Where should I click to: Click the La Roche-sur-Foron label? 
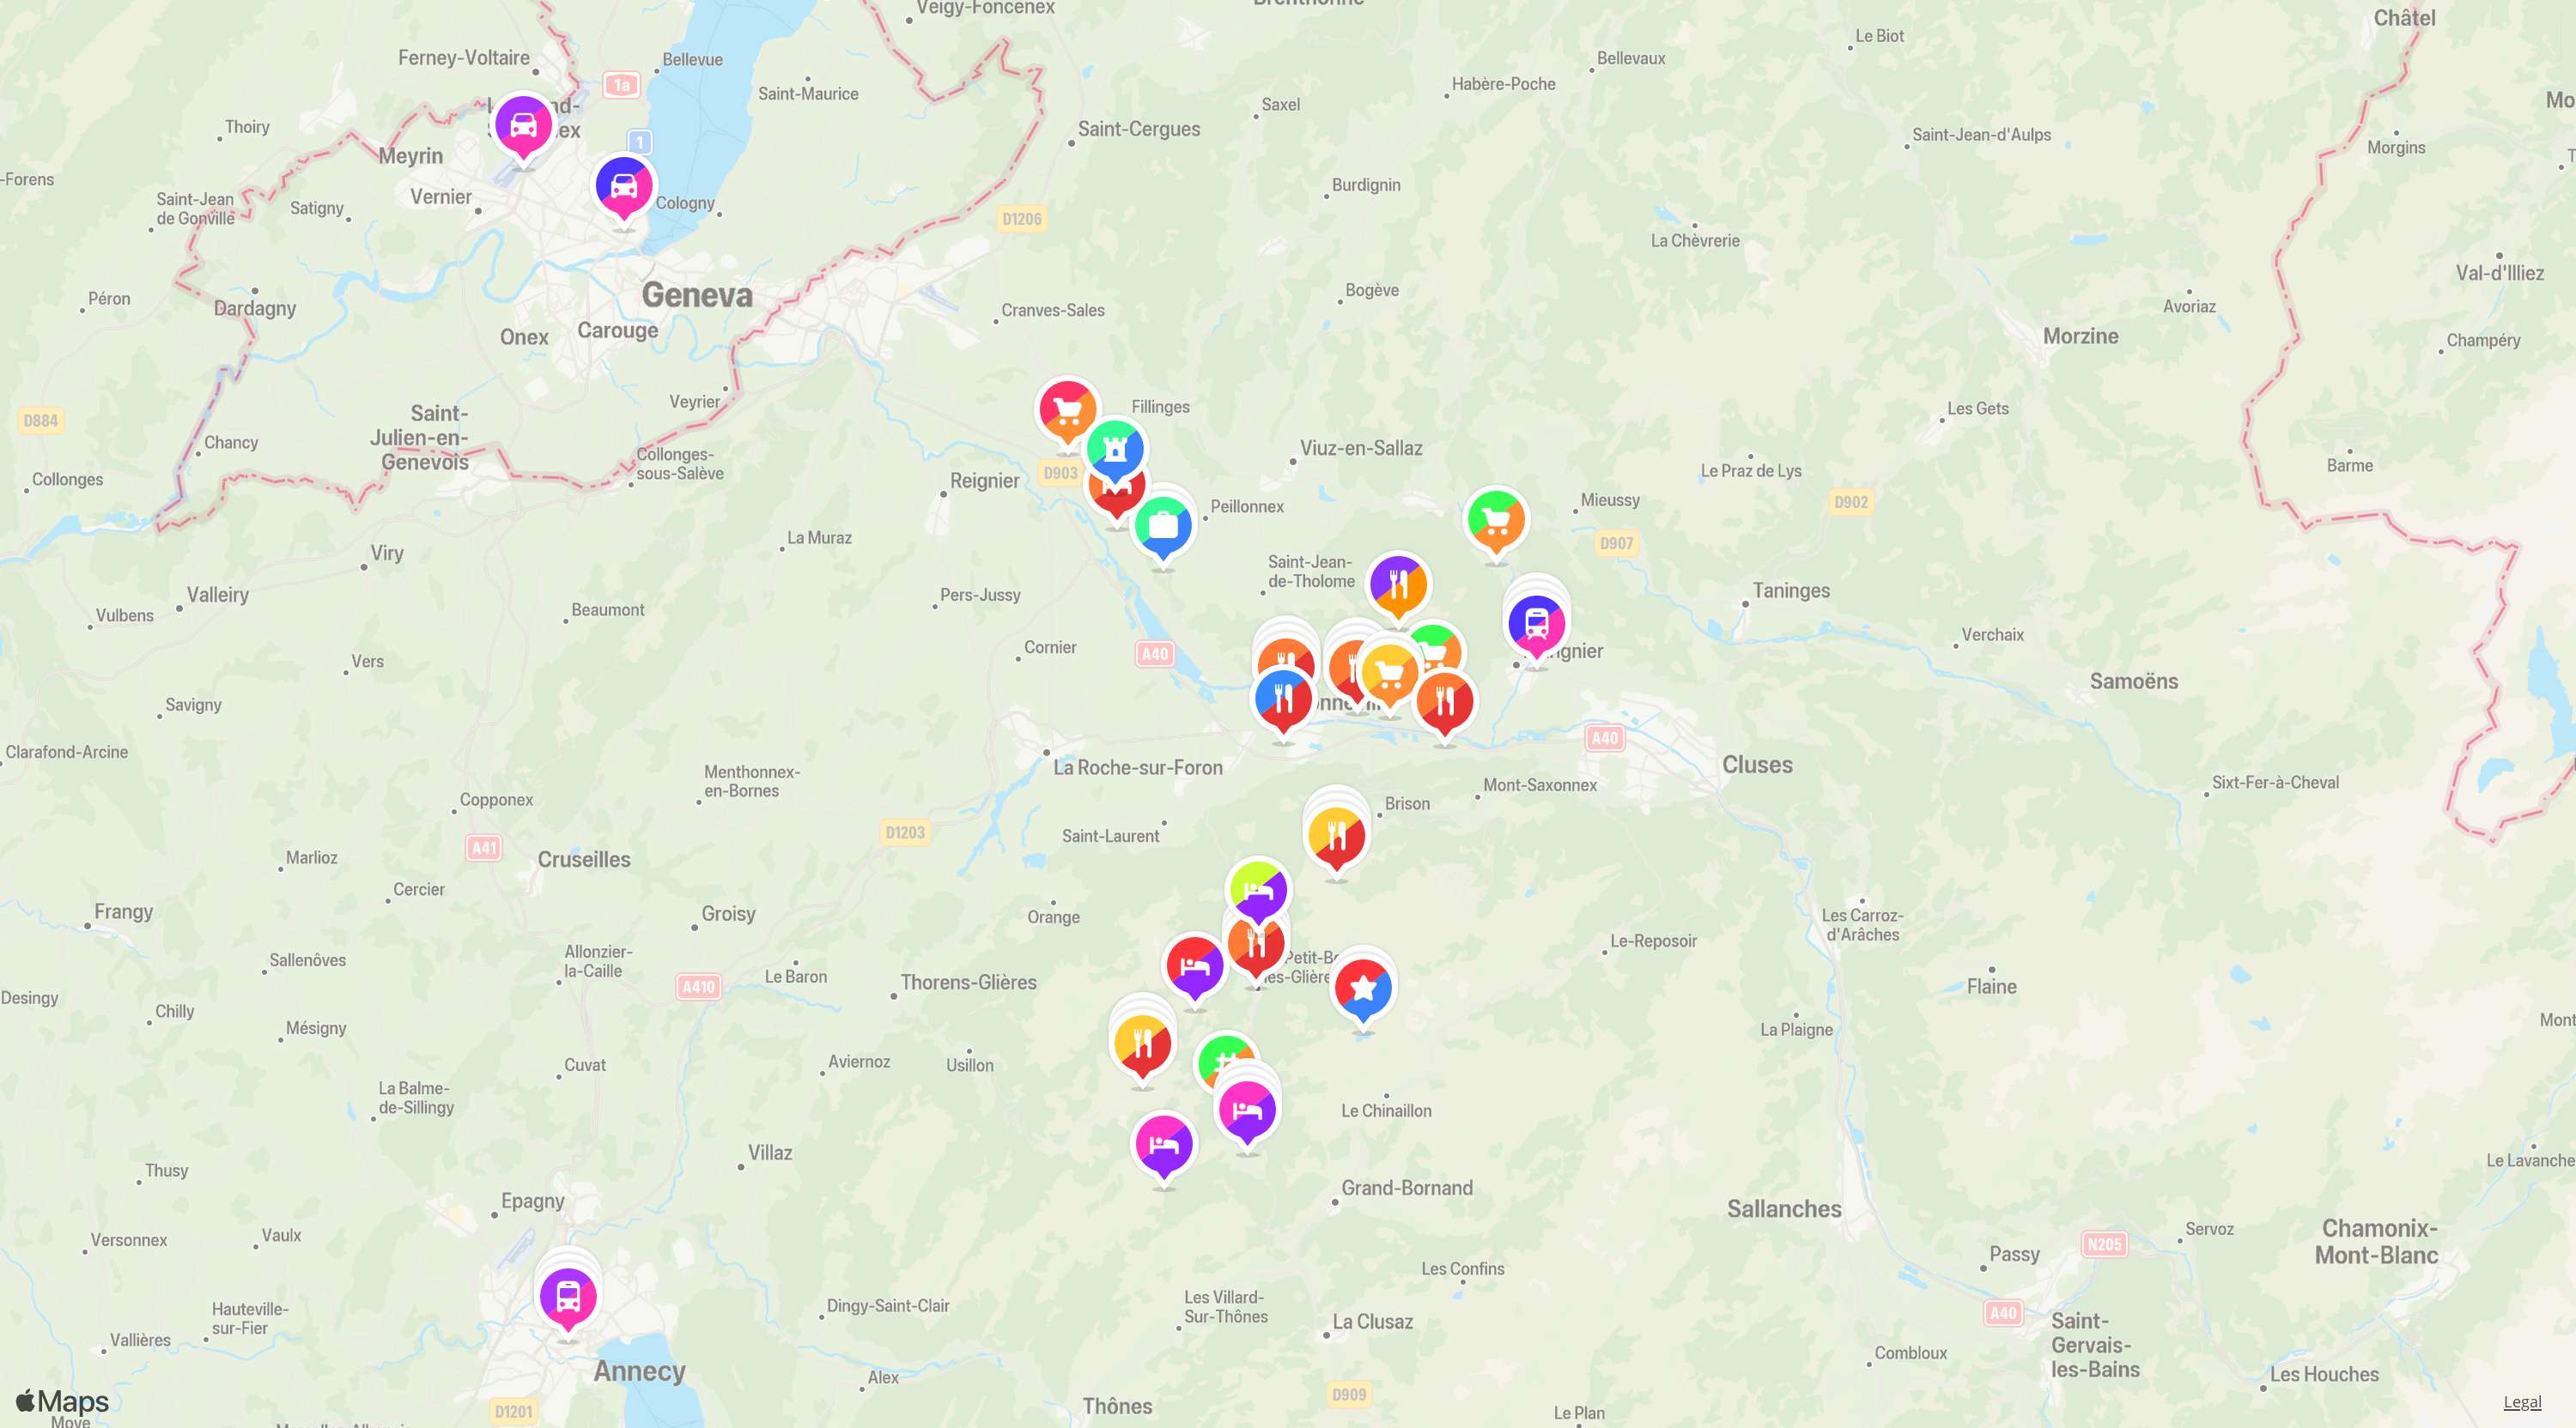pos(1137,767)
